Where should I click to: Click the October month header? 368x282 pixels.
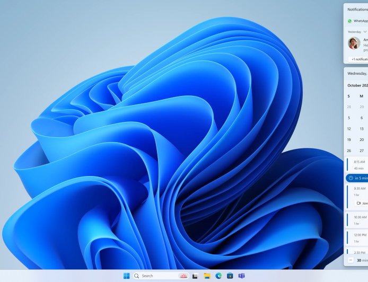click(x=358, y=85)
